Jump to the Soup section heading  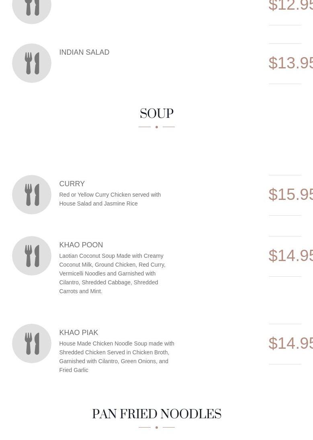pos(156,114)
